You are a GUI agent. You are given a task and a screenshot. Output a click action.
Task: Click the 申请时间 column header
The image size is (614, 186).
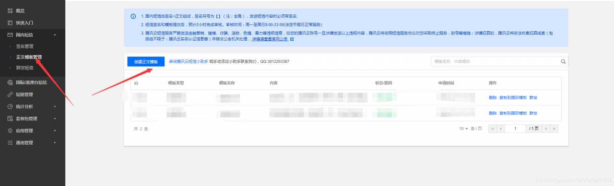pyautogui.click(x=446, y=83)
